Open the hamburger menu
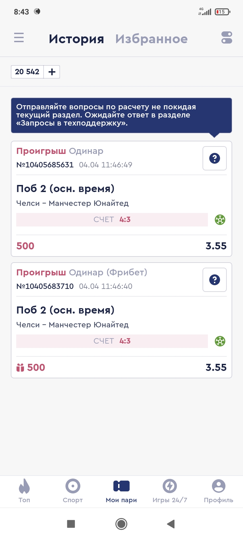Viewport: 243px width, 540px height. pyautogui.click(x=19, y=37)
